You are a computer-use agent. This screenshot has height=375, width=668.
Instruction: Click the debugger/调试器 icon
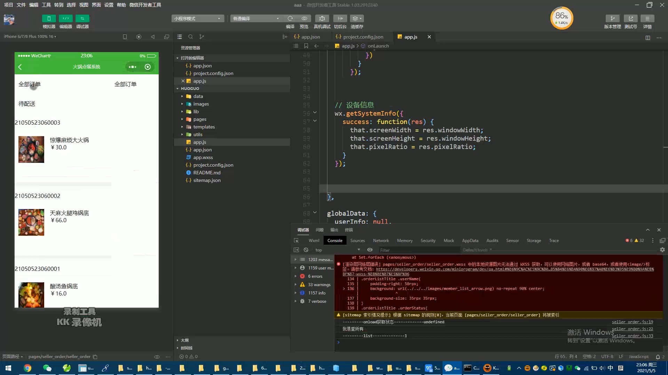coord(82,18)
